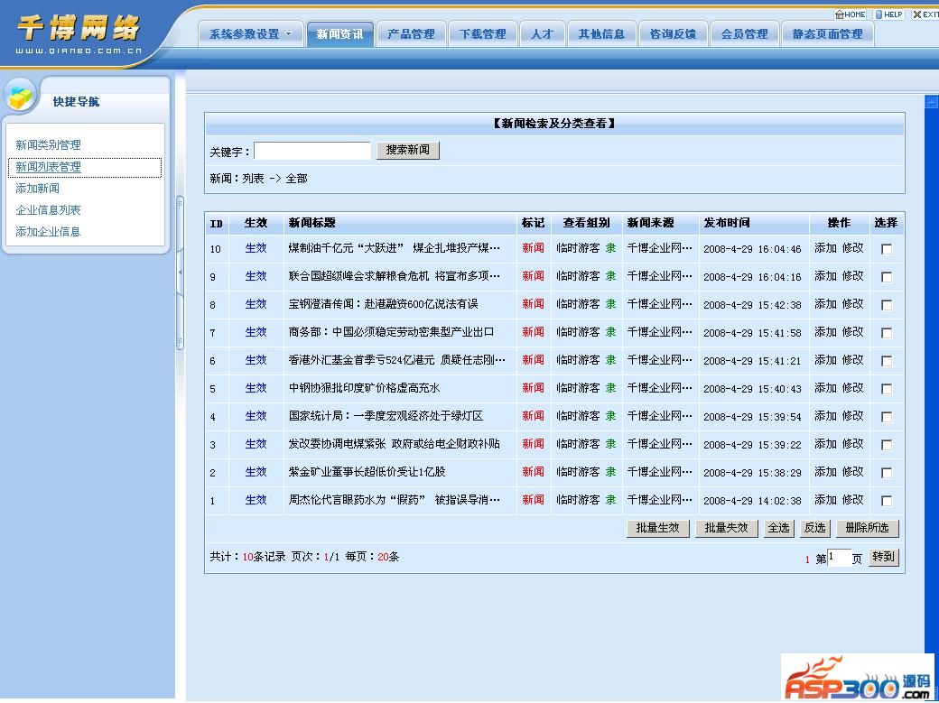Click the ASP300 源码 logo
This screenshot has height=703, width=939.
pos(857,679)
